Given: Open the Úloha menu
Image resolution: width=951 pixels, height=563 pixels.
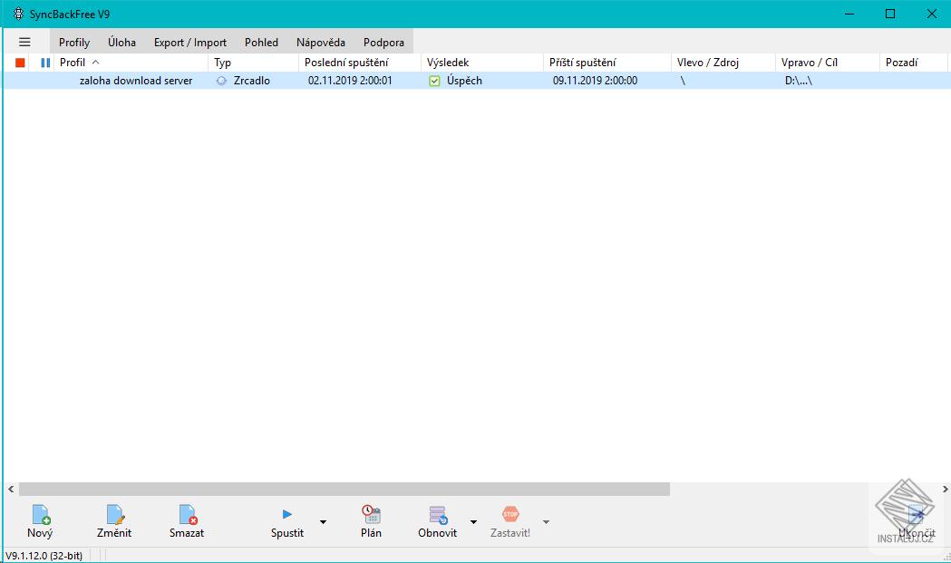Looking at the screenshot, I should click(x=121, y=43).
